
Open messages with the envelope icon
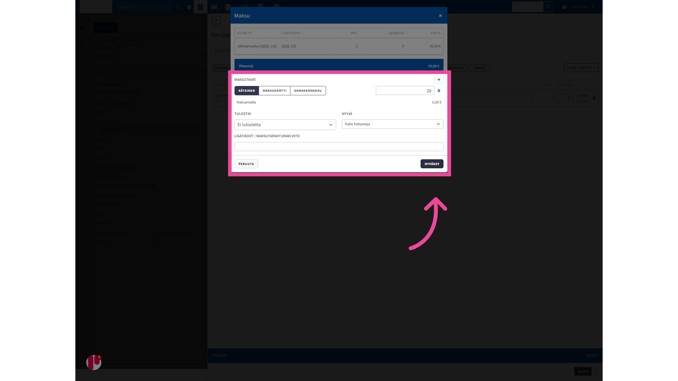point(564,7)
